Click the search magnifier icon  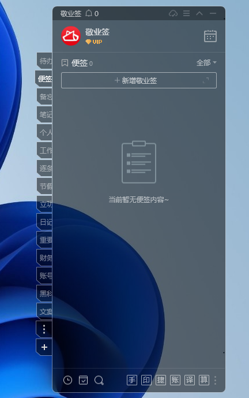[x=99, y=380]
